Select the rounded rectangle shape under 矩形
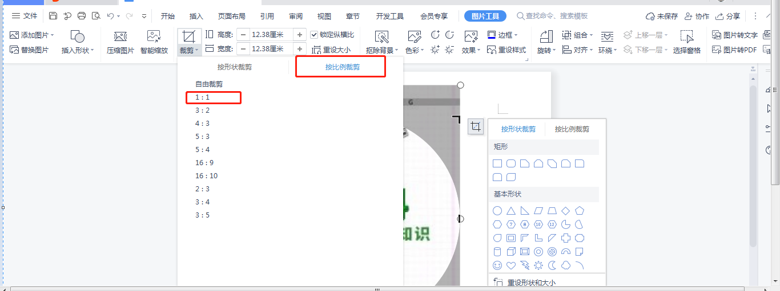Image resolution: width=780 pixels, height=291 pixels. point(511,164)
